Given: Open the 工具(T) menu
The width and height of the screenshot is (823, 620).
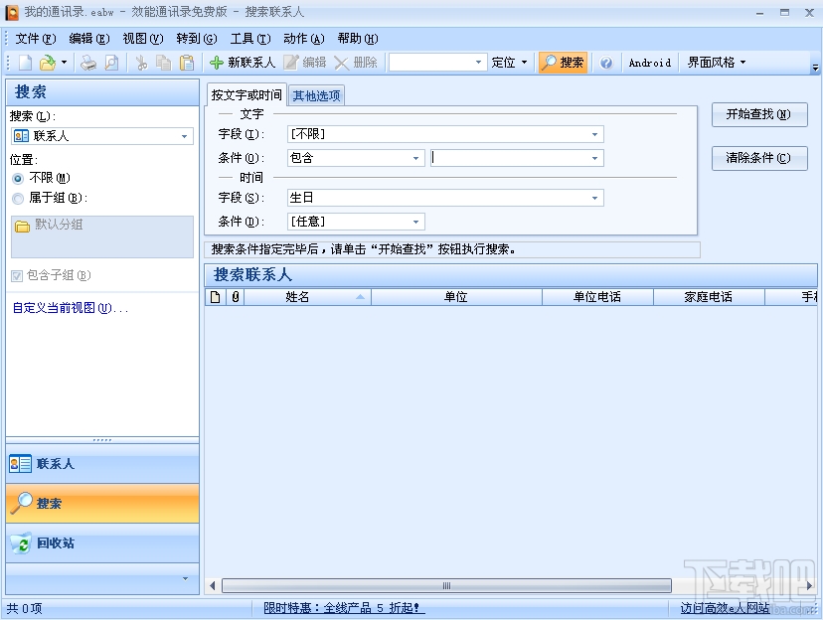Looking at the screenshot, I should coord(250,39).
